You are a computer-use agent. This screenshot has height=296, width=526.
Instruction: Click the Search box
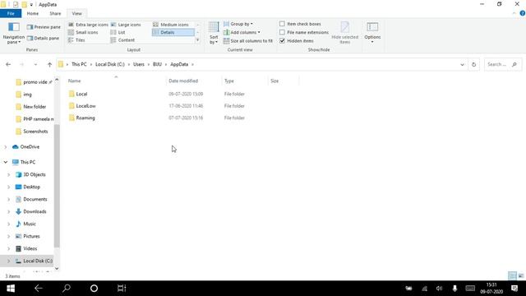(502, 64)
